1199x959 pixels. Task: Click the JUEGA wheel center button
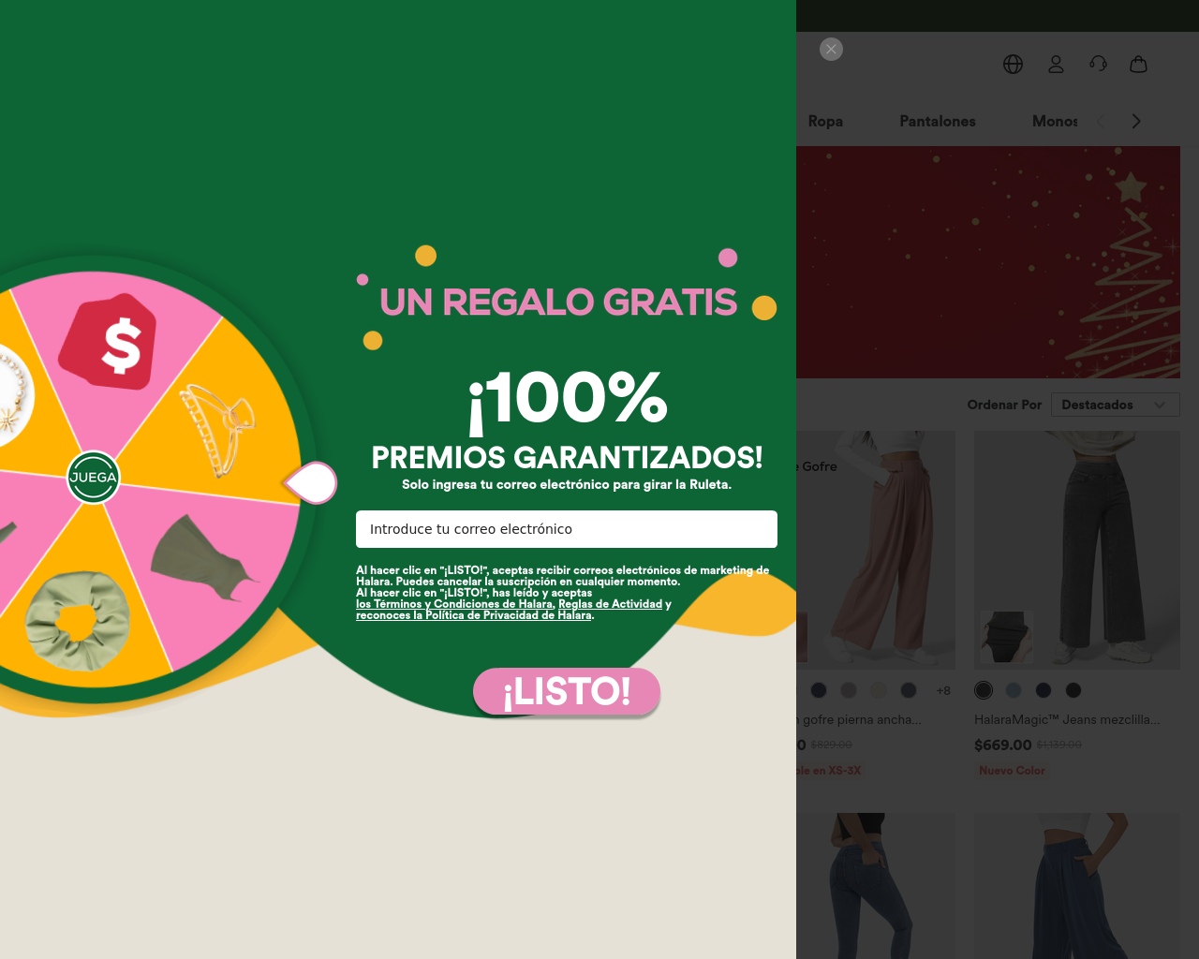click(x=93, y=478)
